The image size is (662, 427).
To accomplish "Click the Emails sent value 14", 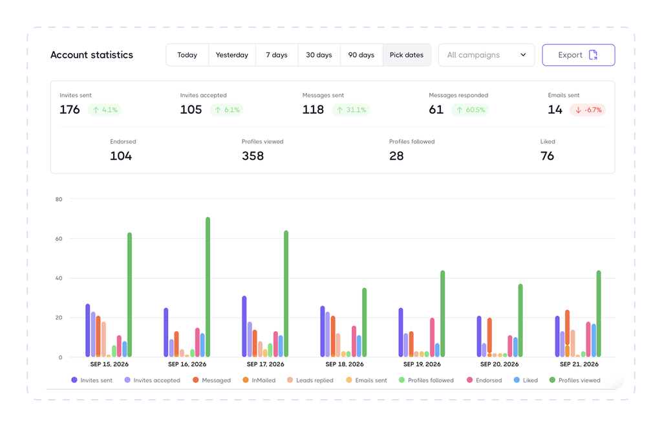I will tap(555, 110).
